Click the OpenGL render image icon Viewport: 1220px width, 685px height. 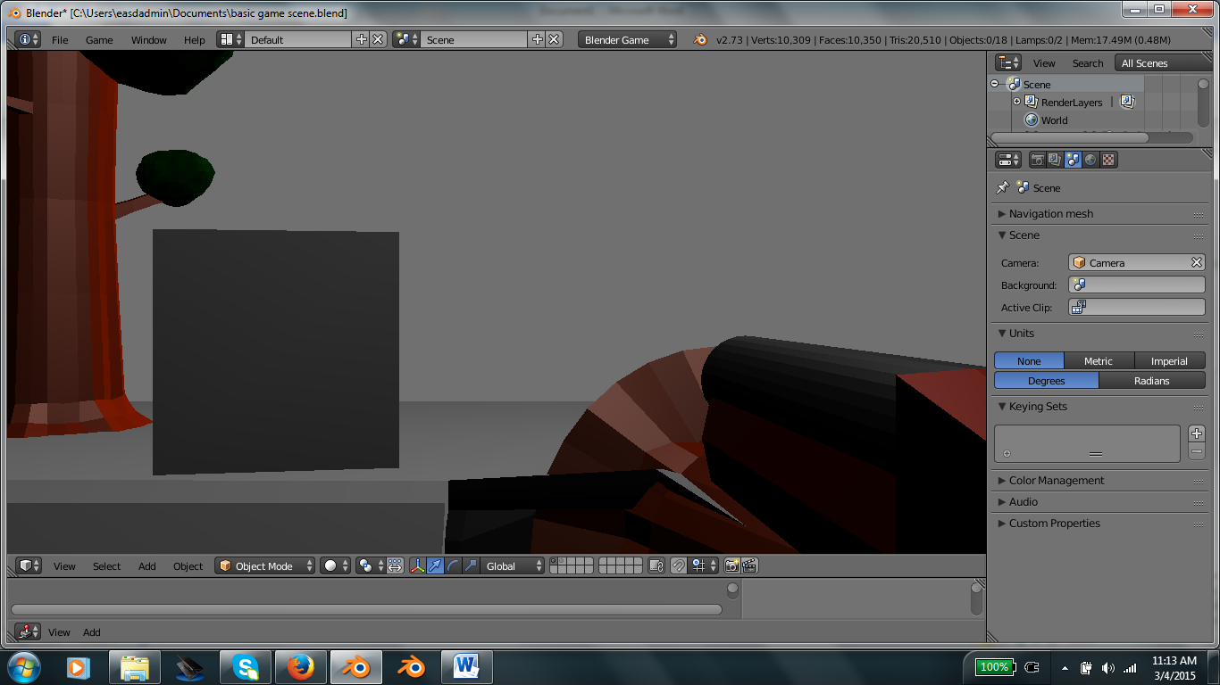pyautogui.click(x=731, y=565)
